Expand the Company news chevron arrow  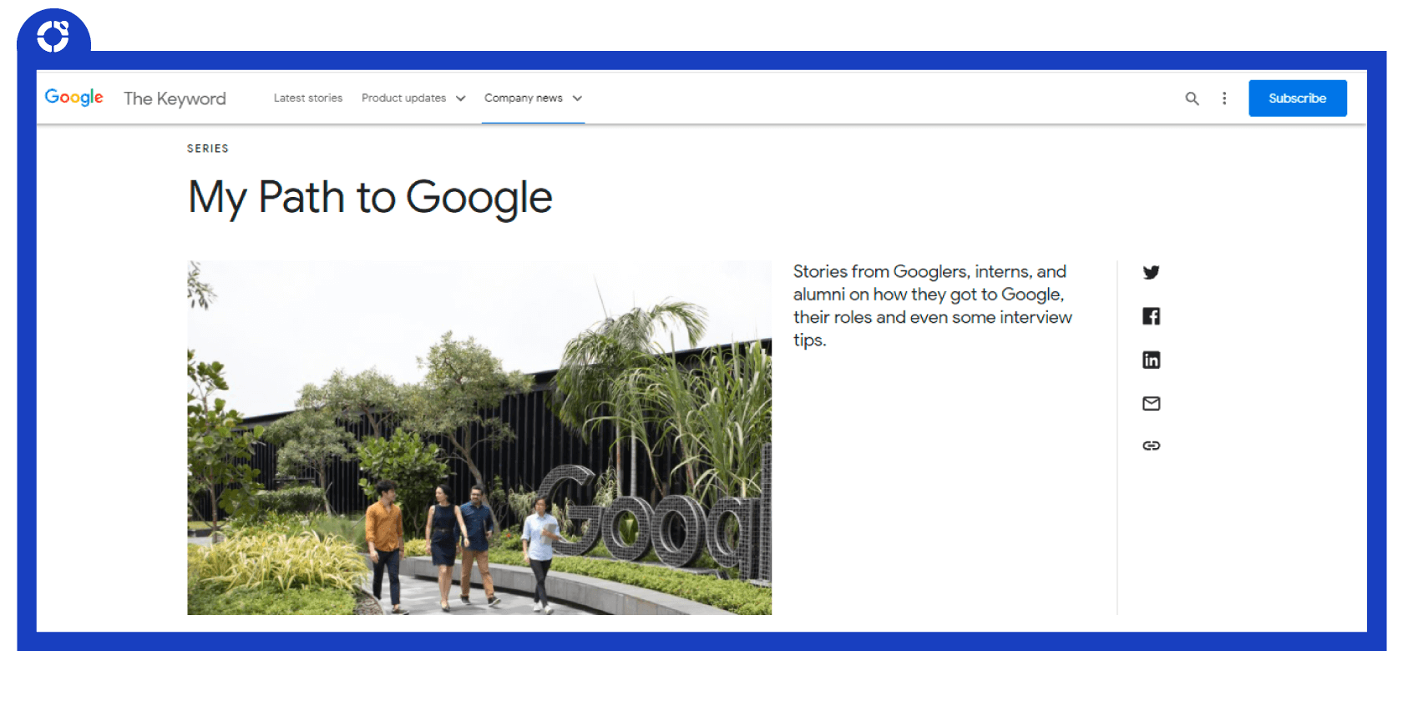577,98
